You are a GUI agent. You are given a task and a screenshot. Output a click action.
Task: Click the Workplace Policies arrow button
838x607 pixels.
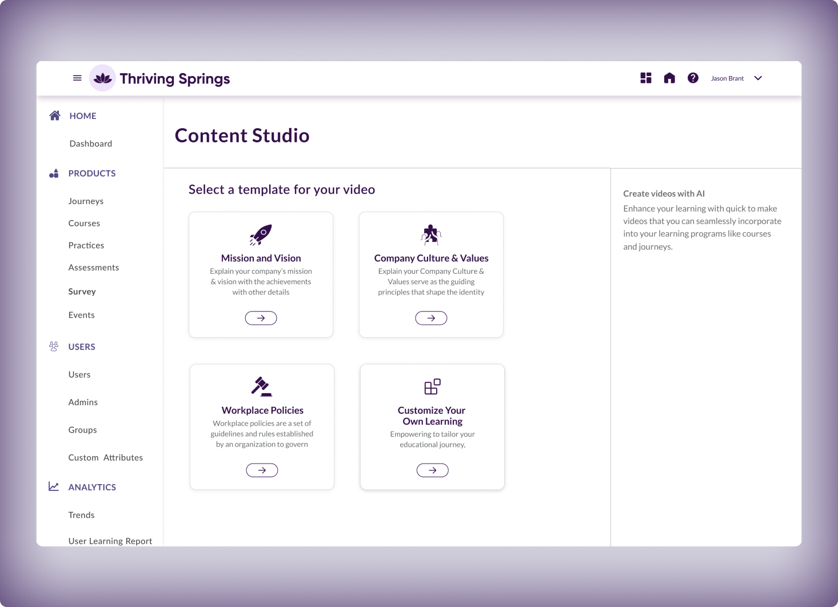pyautogui.click(x=262, y=470)
